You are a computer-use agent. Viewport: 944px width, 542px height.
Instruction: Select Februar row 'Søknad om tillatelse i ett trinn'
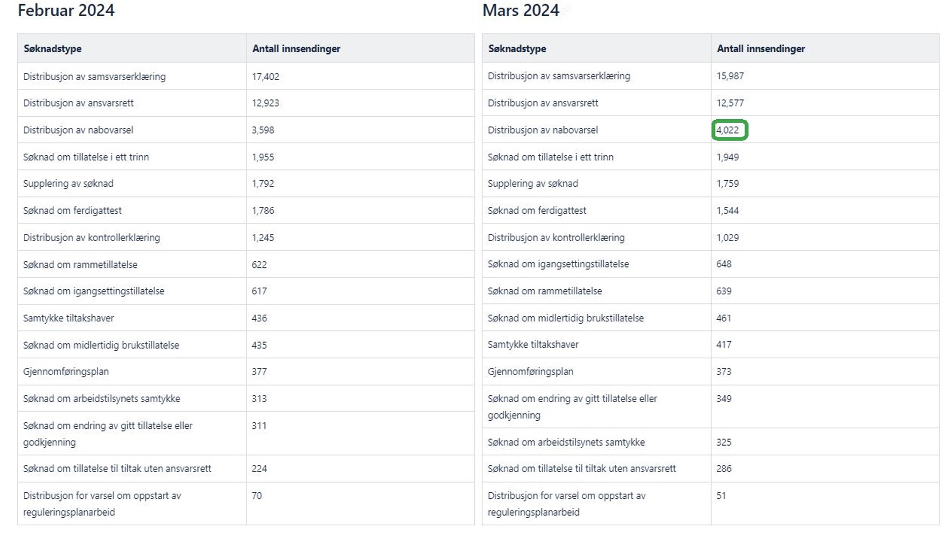point(246,157)
